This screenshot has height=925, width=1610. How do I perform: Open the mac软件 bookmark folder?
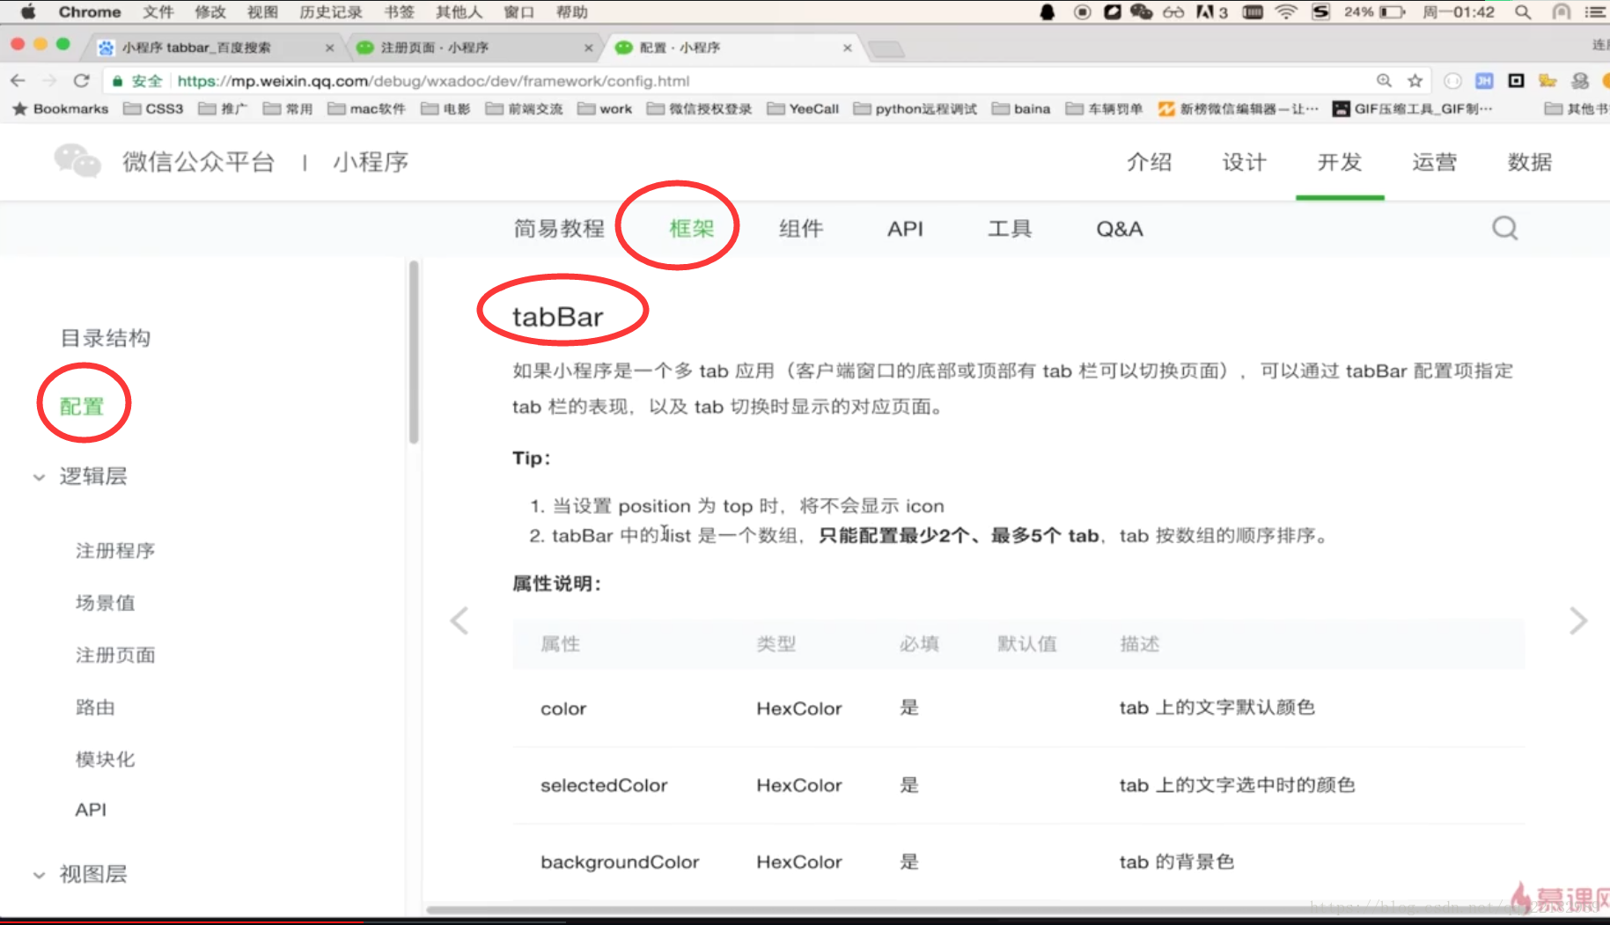pos(367,108)
